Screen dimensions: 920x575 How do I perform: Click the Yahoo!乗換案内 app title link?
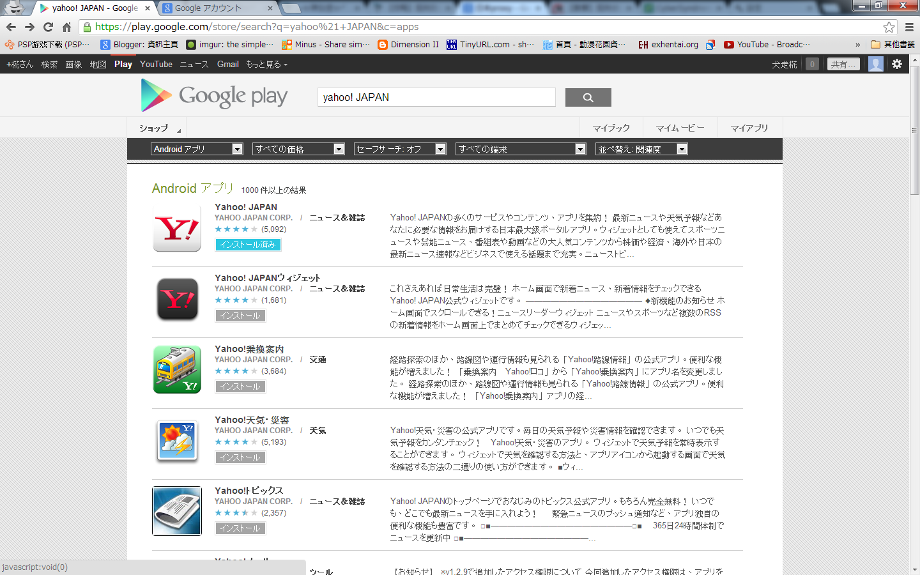point(249,349)
